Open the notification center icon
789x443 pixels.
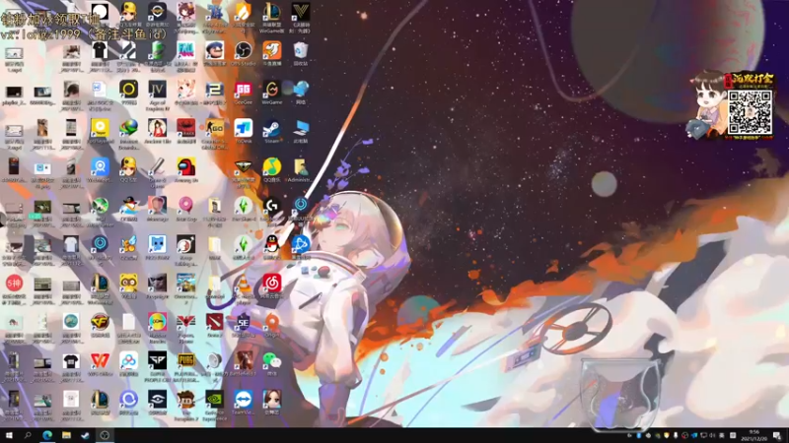(778, 435)
